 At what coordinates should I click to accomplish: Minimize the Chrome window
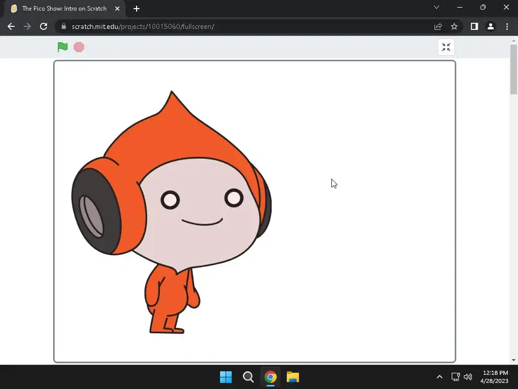click(x=460, y=7)
